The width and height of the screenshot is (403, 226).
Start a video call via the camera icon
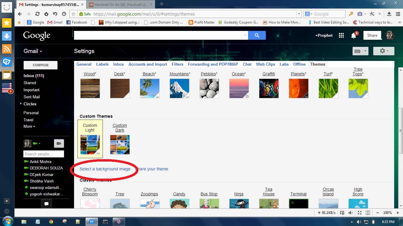point(59,143)
